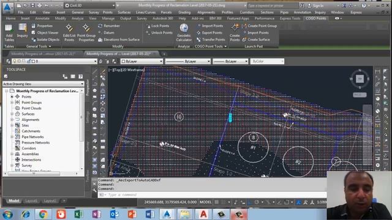
Task: Open Excel from the taskbar
Action: click(x=79, y=215)
